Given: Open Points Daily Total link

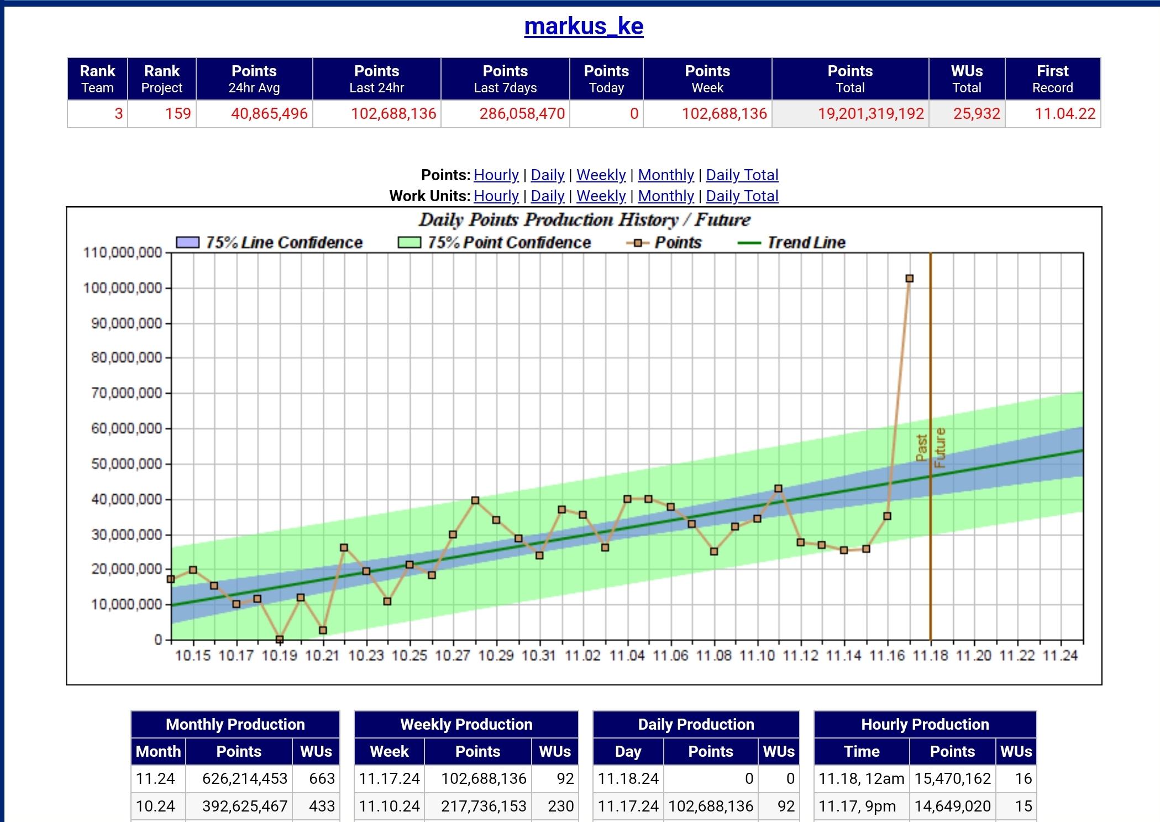Looking at the screenshot, I should pos(742,175).
